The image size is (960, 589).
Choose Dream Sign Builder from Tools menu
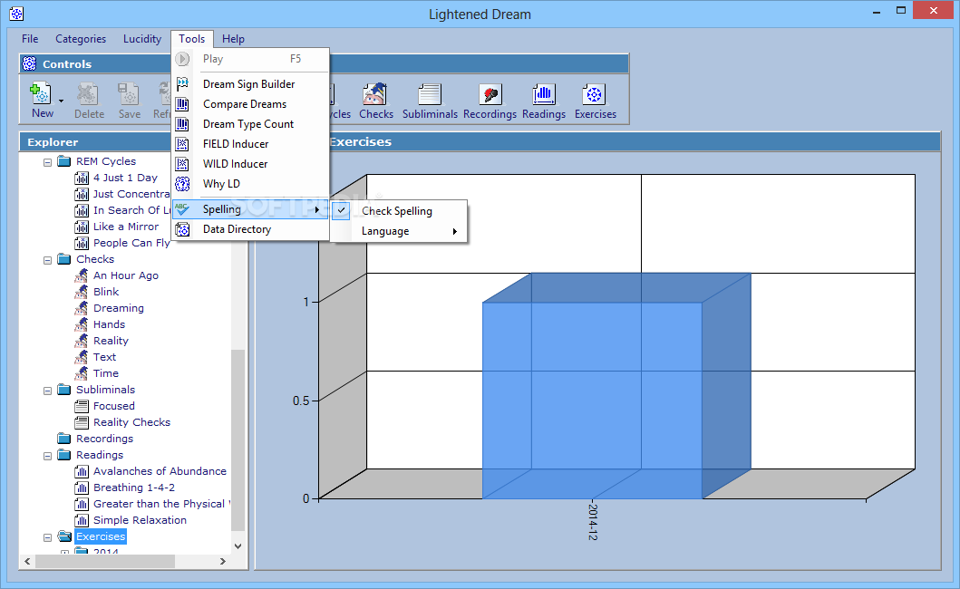click(x=251, y=84)
